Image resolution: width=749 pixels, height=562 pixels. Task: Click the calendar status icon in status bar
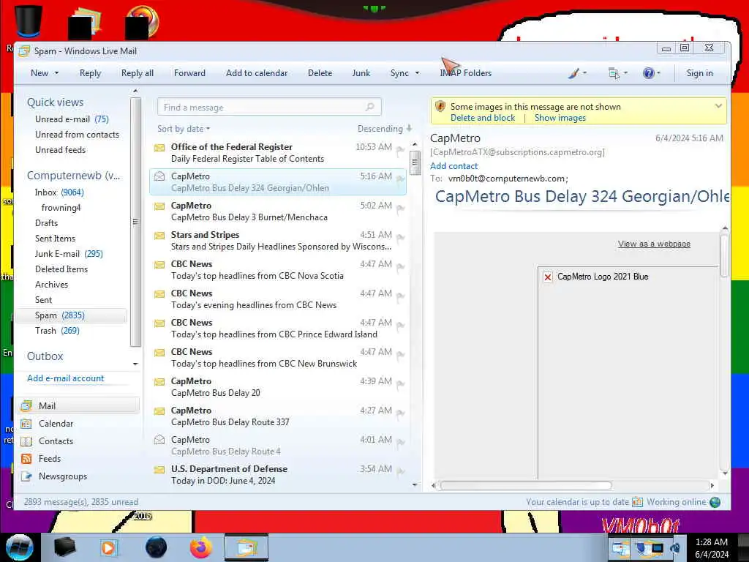point(637,502)
